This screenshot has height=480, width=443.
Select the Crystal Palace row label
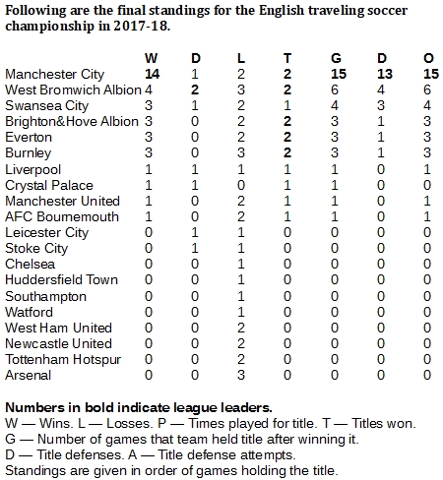tap(49, 186)
